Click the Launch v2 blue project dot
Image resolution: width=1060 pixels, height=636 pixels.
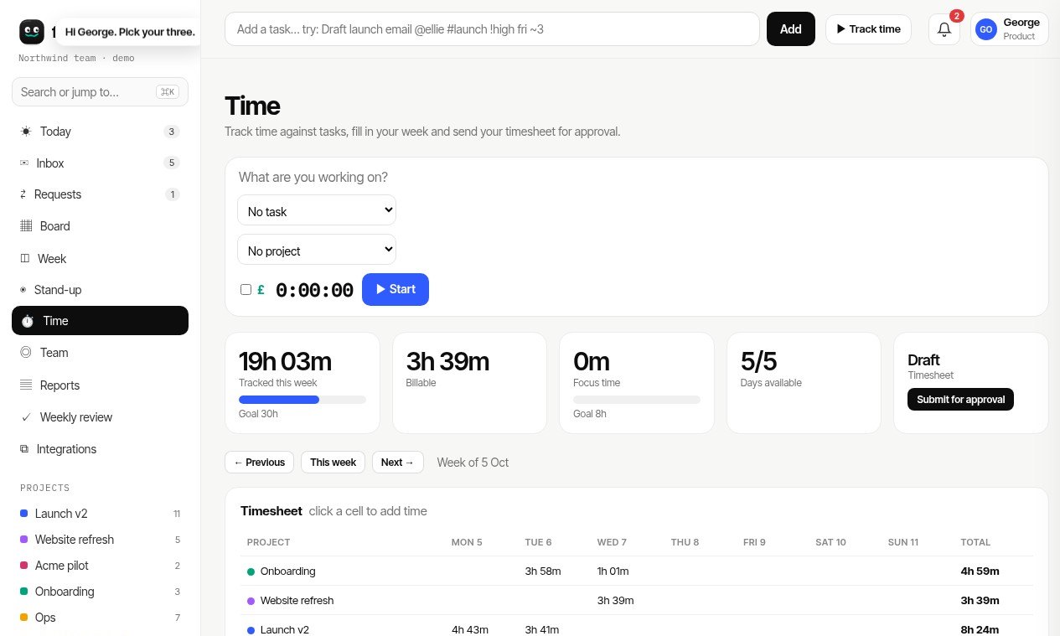click(x=24, y=514)
